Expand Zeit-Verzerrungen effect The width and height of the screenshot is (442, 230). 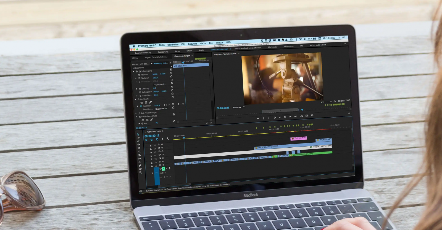point(136,113)
